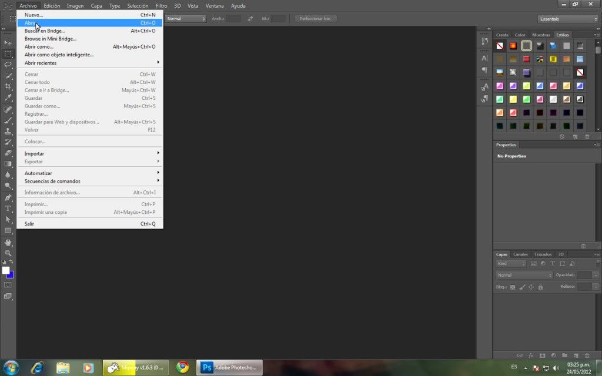Open the Paragraph Styles panel icon
The image size is (602, 376).
tap(484, 99)
